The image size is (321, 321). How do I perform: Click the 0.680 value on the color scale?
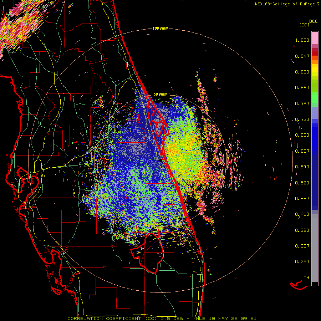click(x=302, y=135)
